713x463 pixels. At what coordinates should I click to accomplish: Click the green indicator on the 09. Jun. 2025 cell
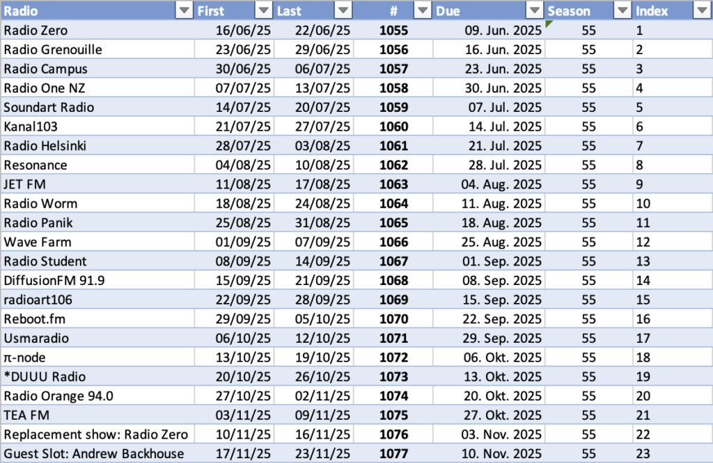[x=549, y=24]
